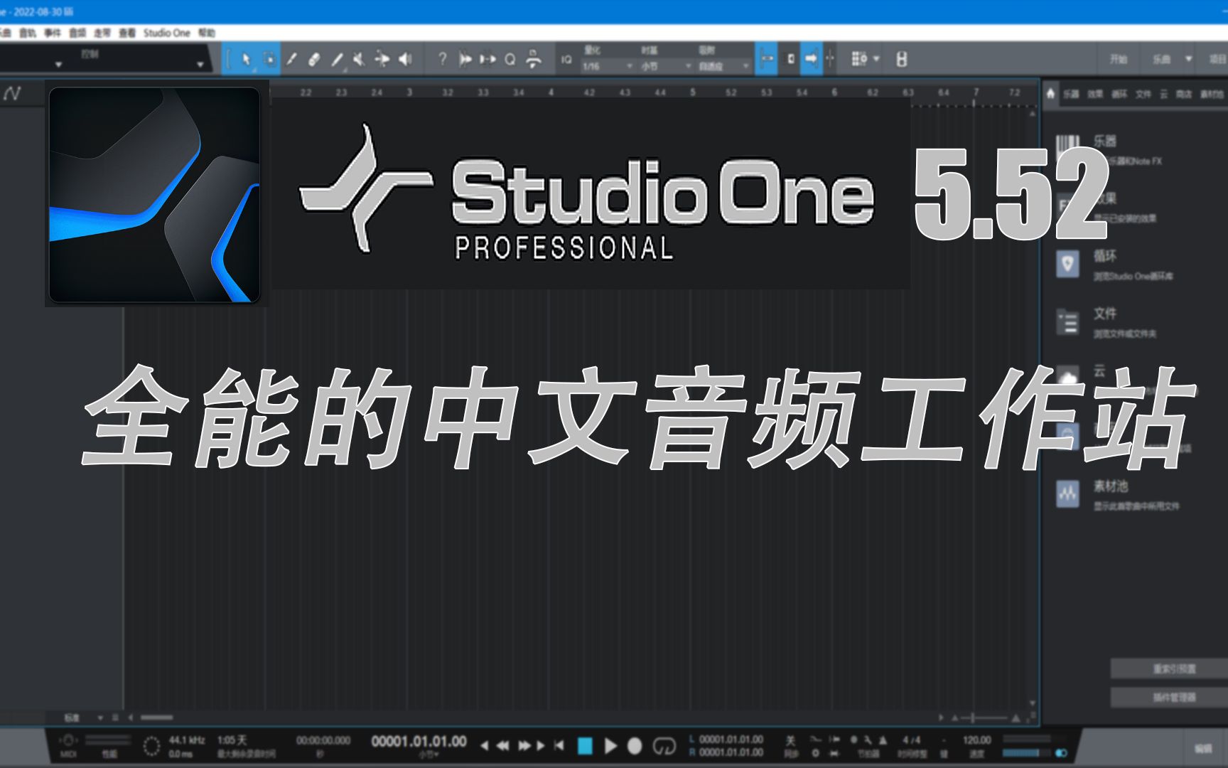The image size is (1228, 768).
Task: Click Fast Forward in transport
Action: 524,745
